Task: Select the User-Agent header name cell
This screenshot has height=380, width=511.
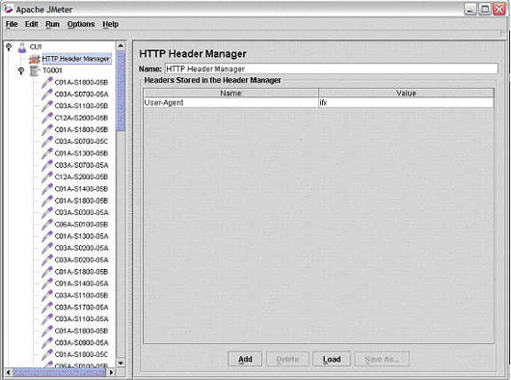Action: coord(230,102)
